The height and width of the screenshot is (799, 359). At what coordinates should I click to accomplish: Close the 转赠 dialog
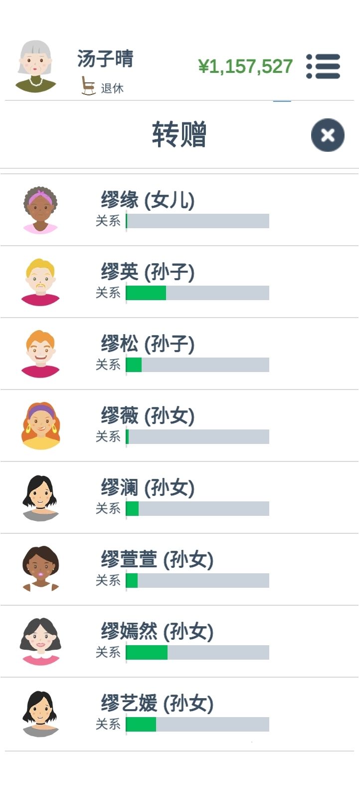pyautogui.click(x=328, y=135)
